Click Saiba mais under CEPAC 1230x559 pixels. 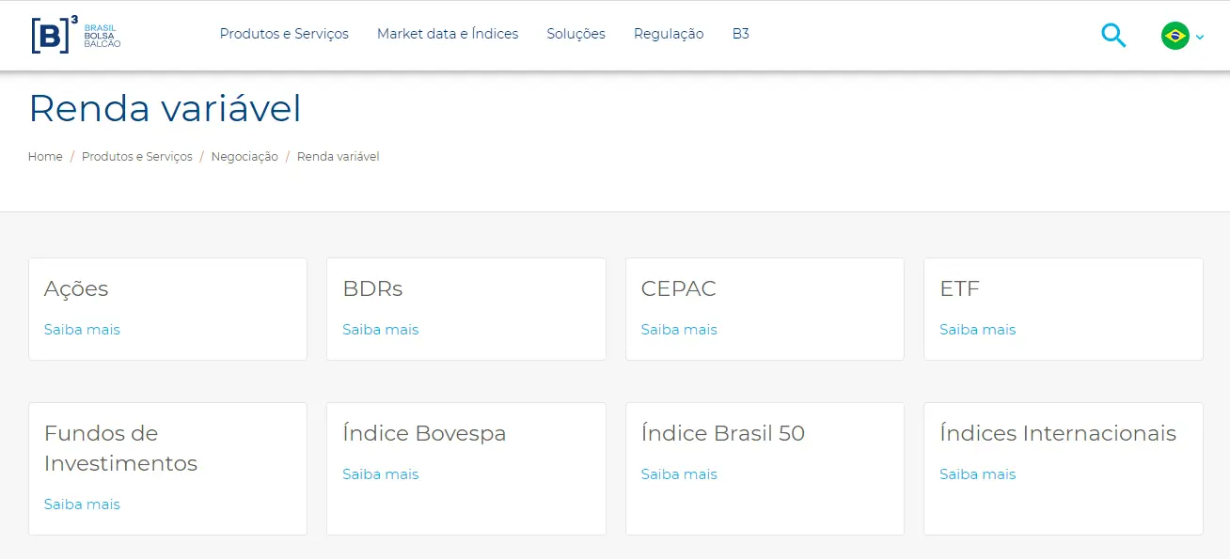(679, 330)
